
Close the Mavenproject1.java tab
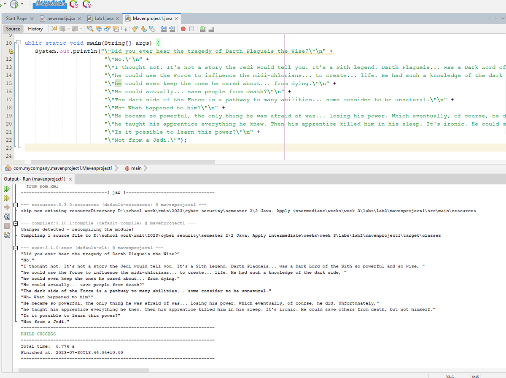pos(176,19)
